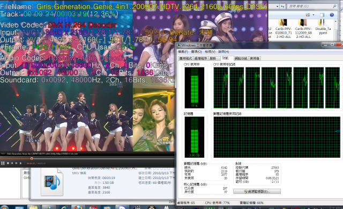Open the Explorer help icon

[332, 15]
